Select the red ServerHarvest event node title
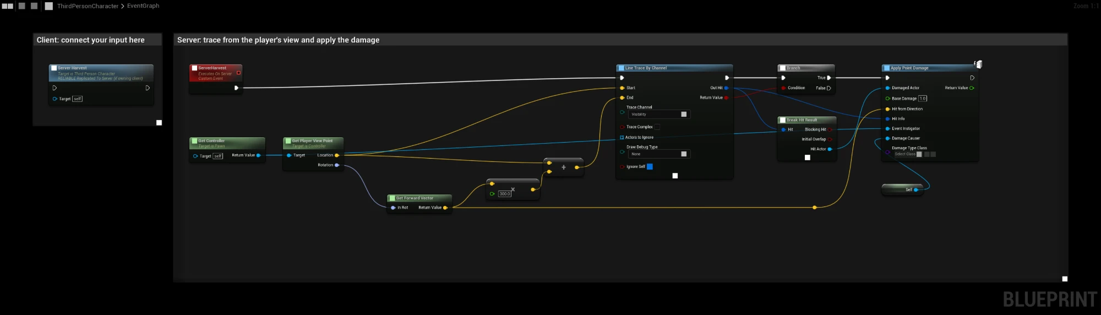Image resolution: width=1101 pixels, height=315 pixels. tap(212, 68)
